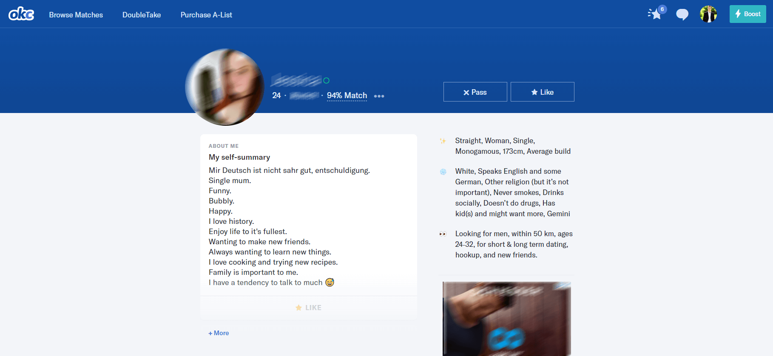Click "Family is important to me." line
The width and height of the screenshot is (773, 356).
(253, 272)
